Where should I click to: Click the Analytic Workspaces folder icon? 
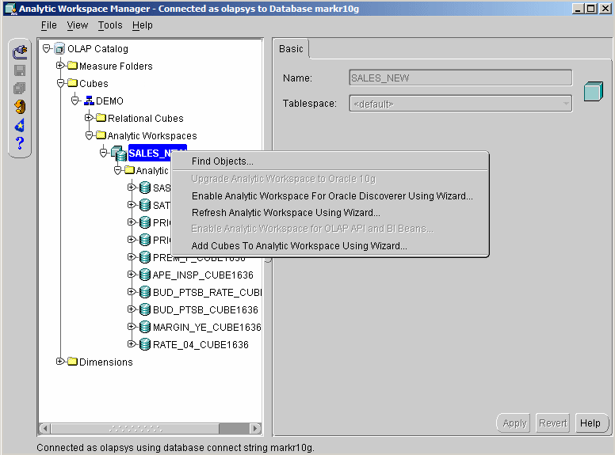click(101, 135)
